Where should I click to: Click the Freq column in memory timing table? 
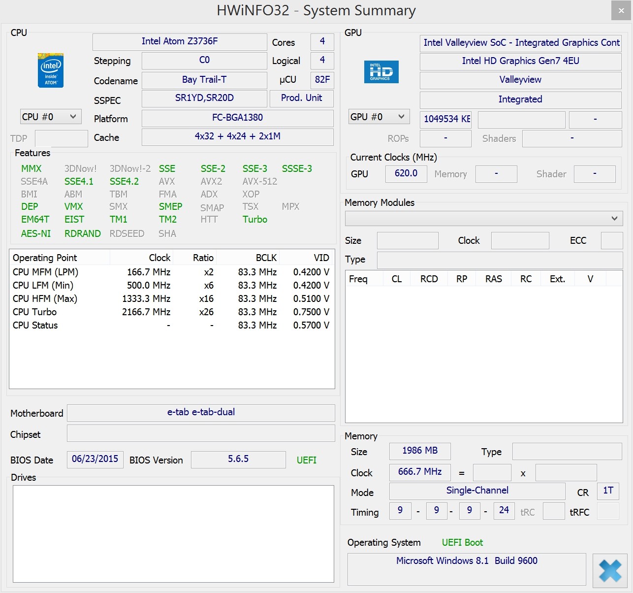pos(358,279)
